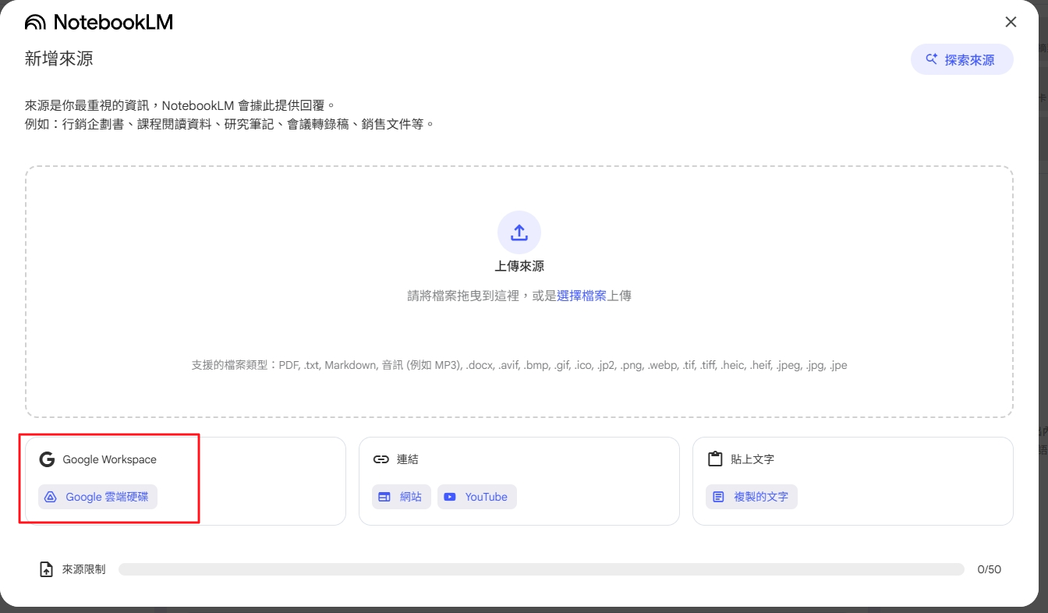Click the 0/50 source counter
This screenshot has height=613, width=1048.
989,569
